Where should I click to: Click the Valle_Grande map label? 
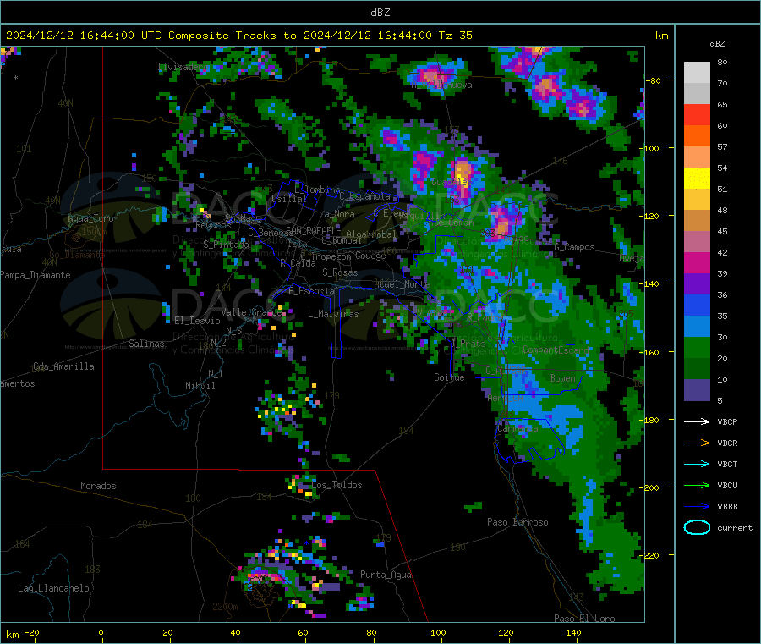tap(251, 312)
